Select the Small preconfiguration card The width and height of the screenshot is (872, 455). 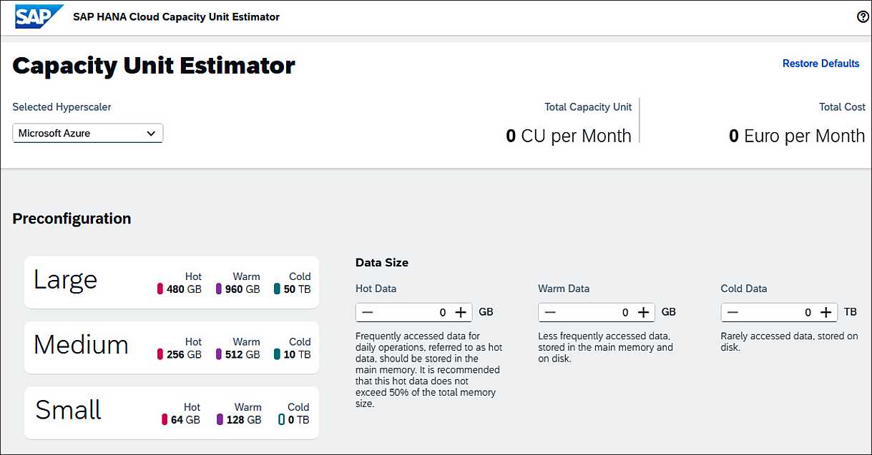point(172,413)
